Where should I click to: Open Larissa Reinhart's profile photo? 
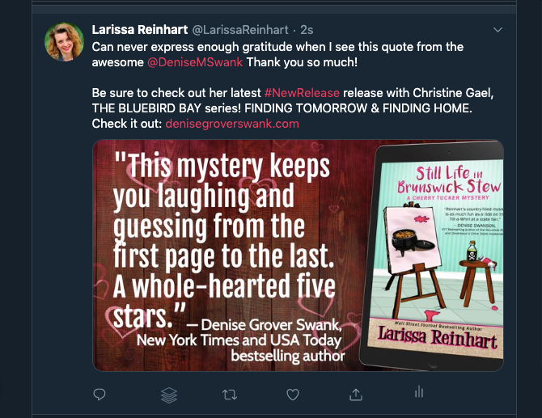coord(62,41)
